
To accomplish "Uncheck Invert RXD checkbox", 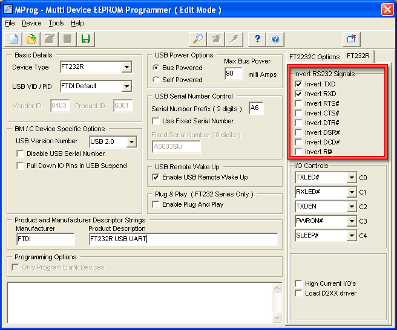I will [298, 94].
